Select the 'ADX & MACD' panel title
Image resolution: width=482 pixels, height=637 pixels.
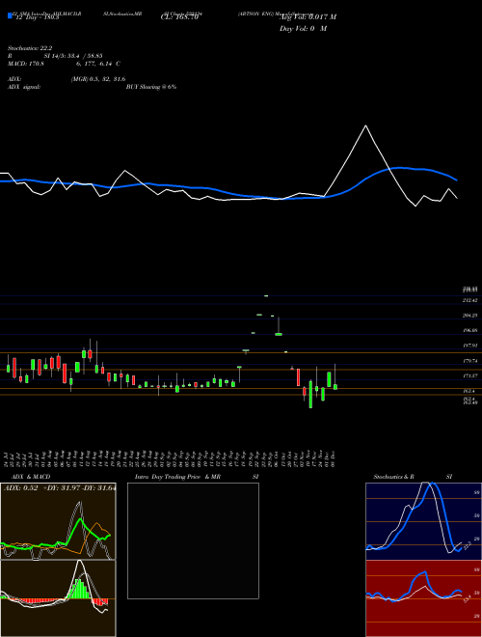click(31, 477)
